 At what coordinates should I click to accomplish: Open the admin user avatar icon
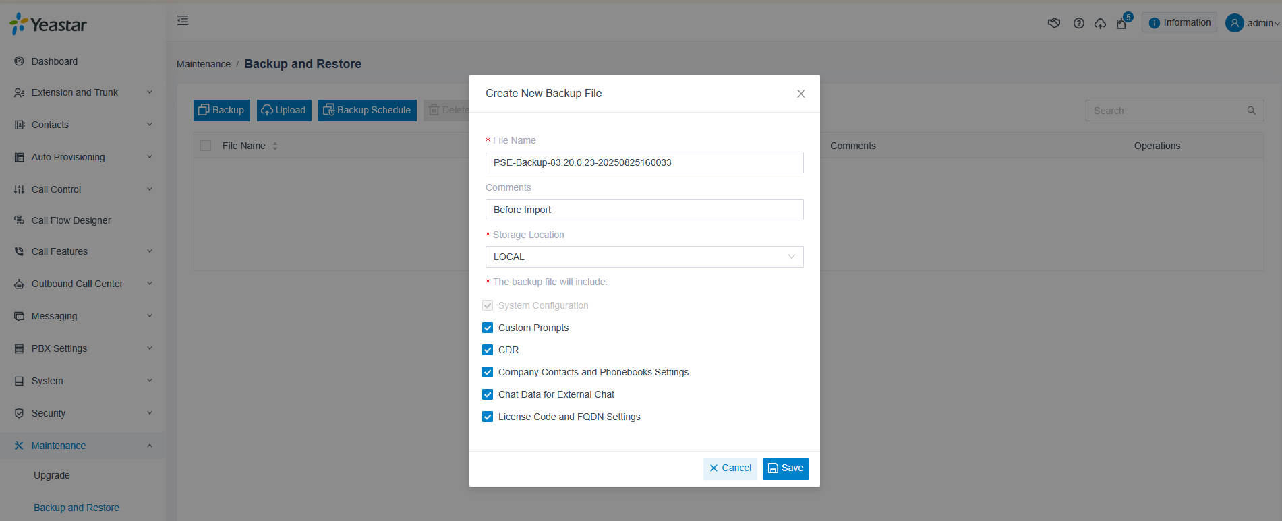tap(1235, 23)
